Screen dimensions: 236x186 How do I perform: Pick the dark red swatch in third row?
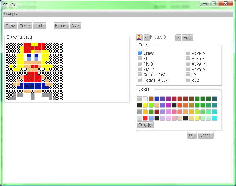(157, 112)
